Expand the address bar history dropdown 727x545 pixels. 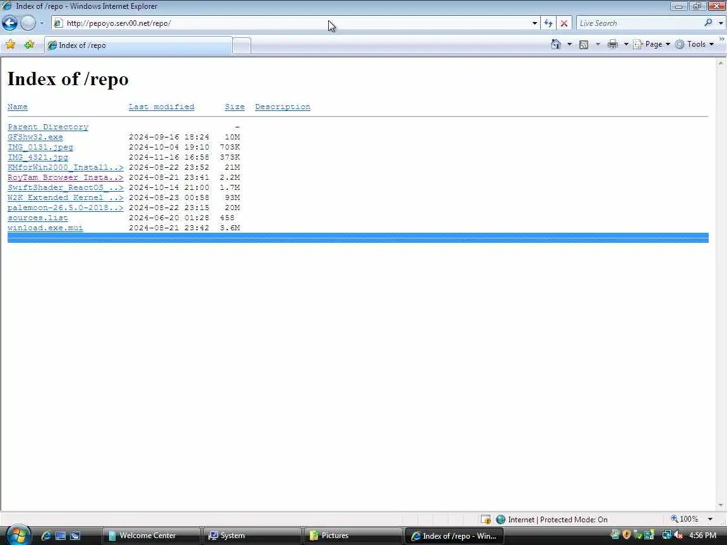coord(535,23)
